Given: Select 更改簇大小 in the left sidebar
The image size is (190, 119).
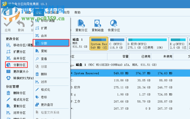Looking at the screenshot, I should (x=17, y=71).
